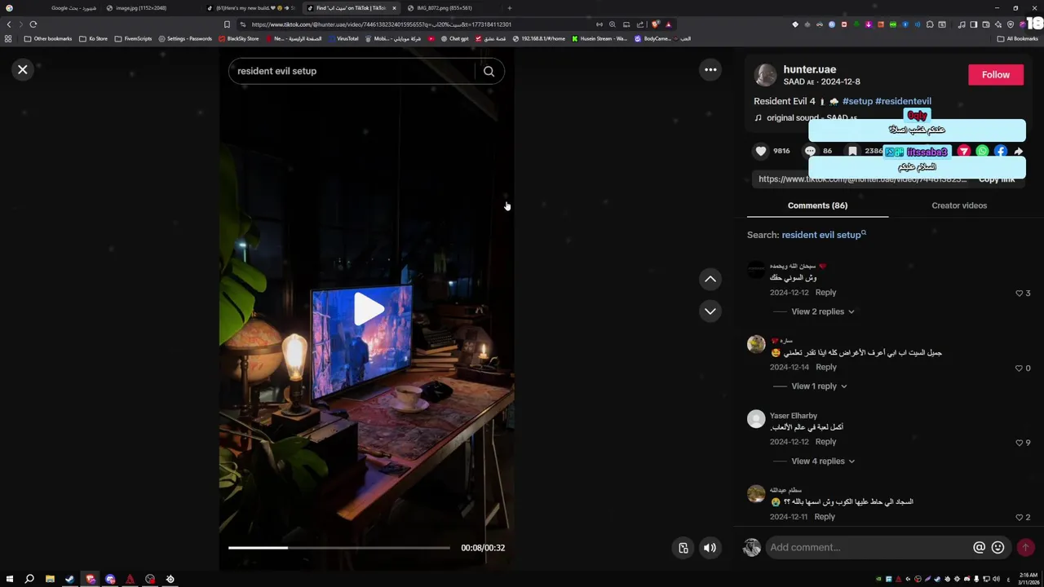
Task: Open comments via speech bubble icon
Action: (810, 151)
